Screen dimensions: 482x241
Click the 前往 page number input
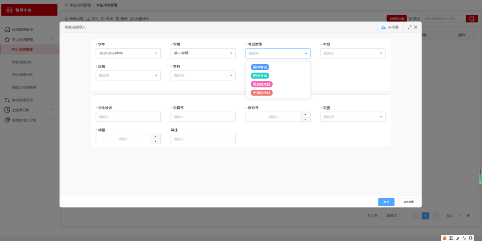(460, 216)
